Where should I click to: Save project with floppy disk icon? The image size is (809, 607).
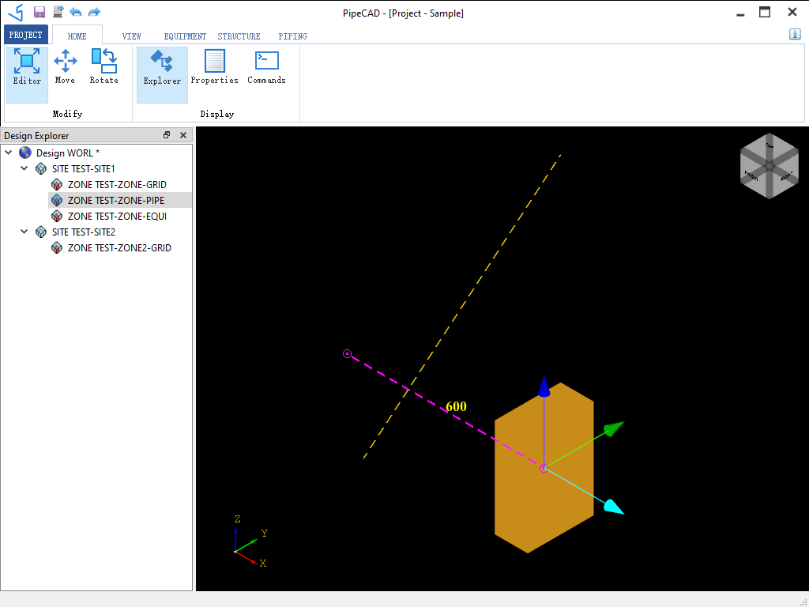coord(40,12)
